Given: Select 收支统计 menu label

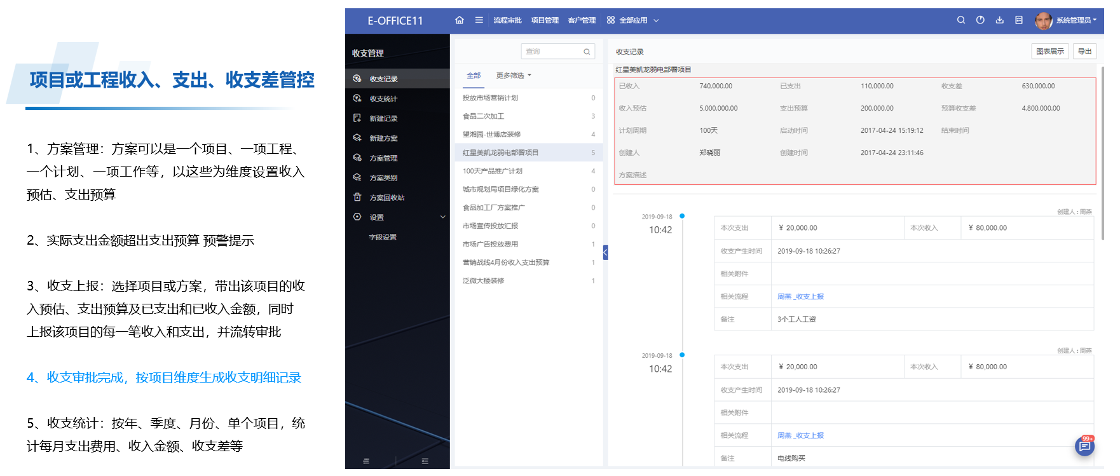Looking at the screenshot, I should click(x=383, y=99).
